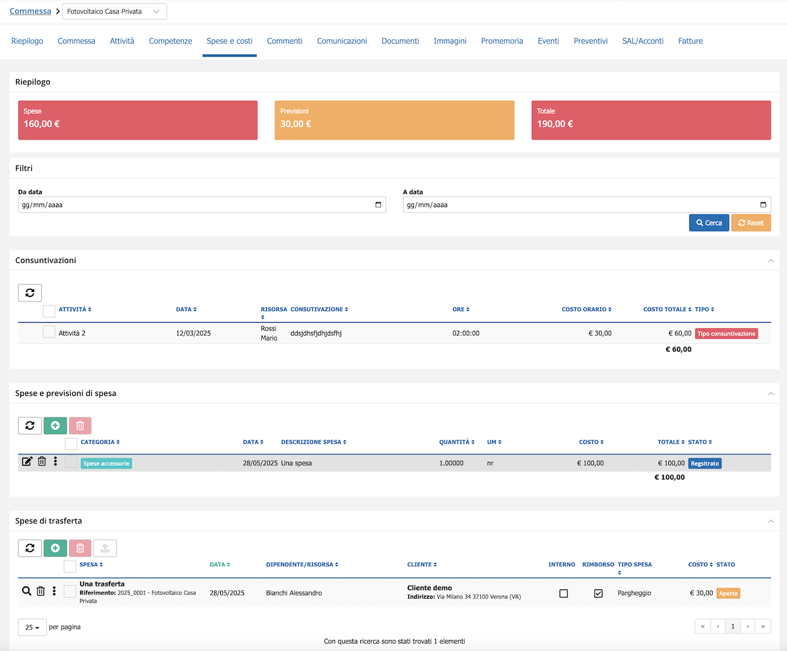Refresh the Consuntivazioni table

click(30, 293)
